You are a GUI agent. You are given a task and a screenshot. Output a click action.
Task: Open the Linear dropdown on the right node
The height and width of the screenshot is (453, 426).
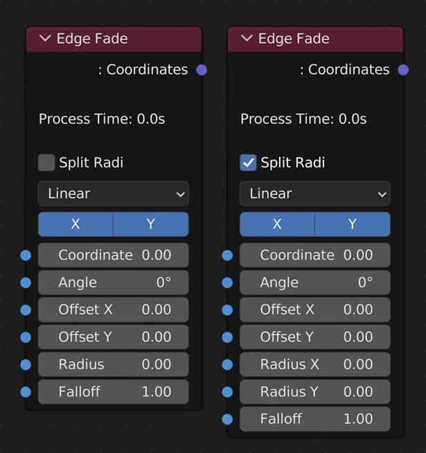click(315, 194)
